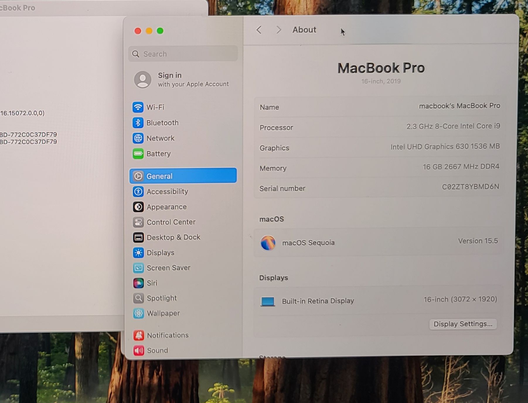The image size is (528, 403).
Task: Select Appearance in the sidebar
Action: pos(166,207)
